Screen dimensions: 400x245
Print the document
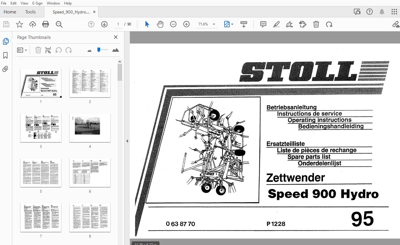point(46,24)
